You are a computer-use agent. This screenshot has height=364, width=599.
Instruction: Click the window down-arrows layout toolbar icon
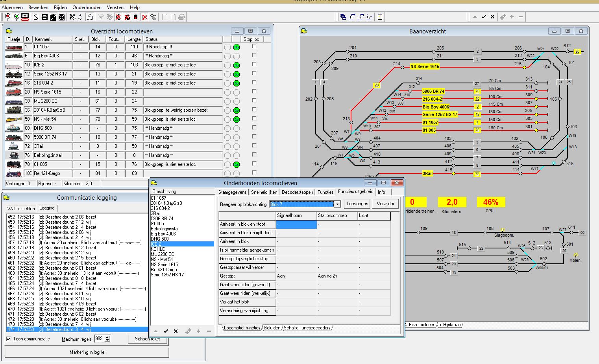[361, 17]
